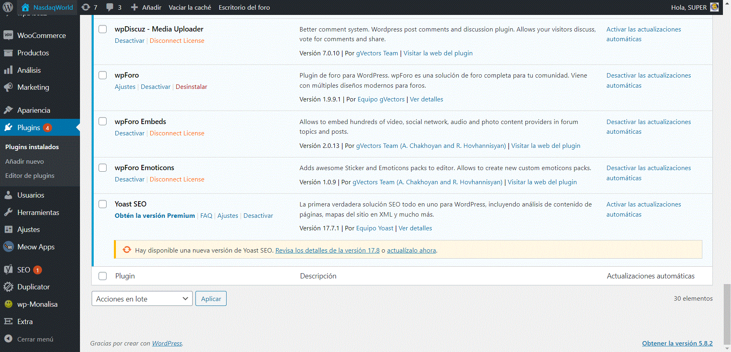
Task: Click the SEO notification badge showing 1
Action: 38,270
